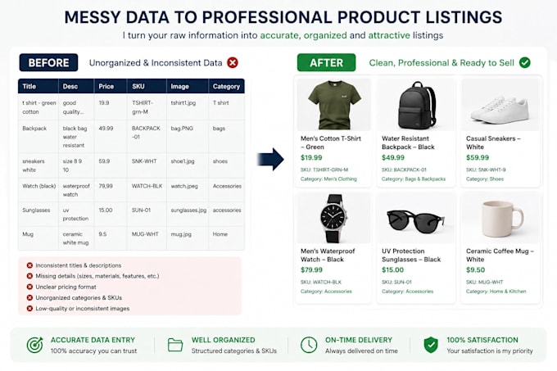Click the 'ceramic white mug' description cell

tap(75, 238)
